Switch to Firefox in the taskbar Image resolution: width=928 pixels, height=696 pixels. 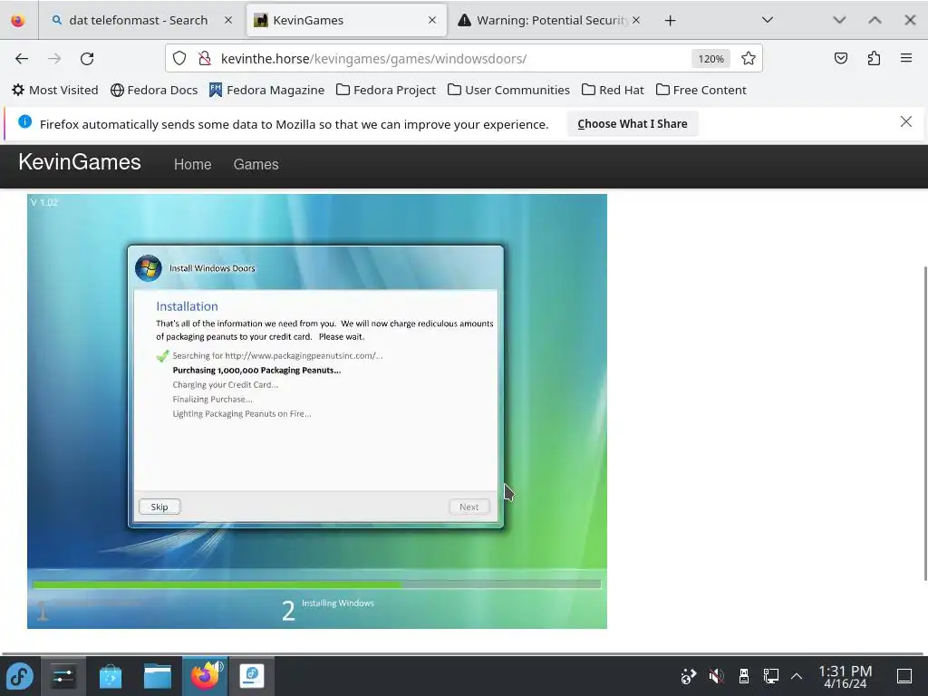point(205,676)
